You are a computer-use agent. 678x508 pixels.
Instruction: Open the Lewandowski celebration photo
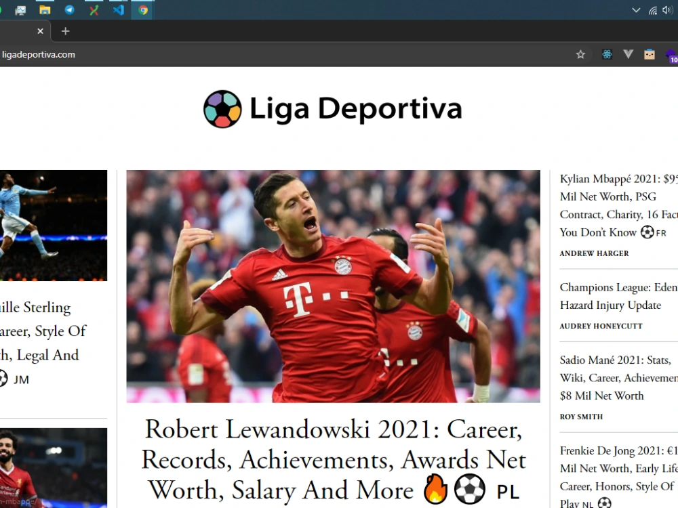pos(333,287)
